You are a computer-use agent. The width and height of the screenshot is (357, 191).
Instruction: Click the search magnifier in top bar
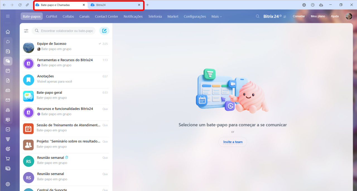pos(258,16)
